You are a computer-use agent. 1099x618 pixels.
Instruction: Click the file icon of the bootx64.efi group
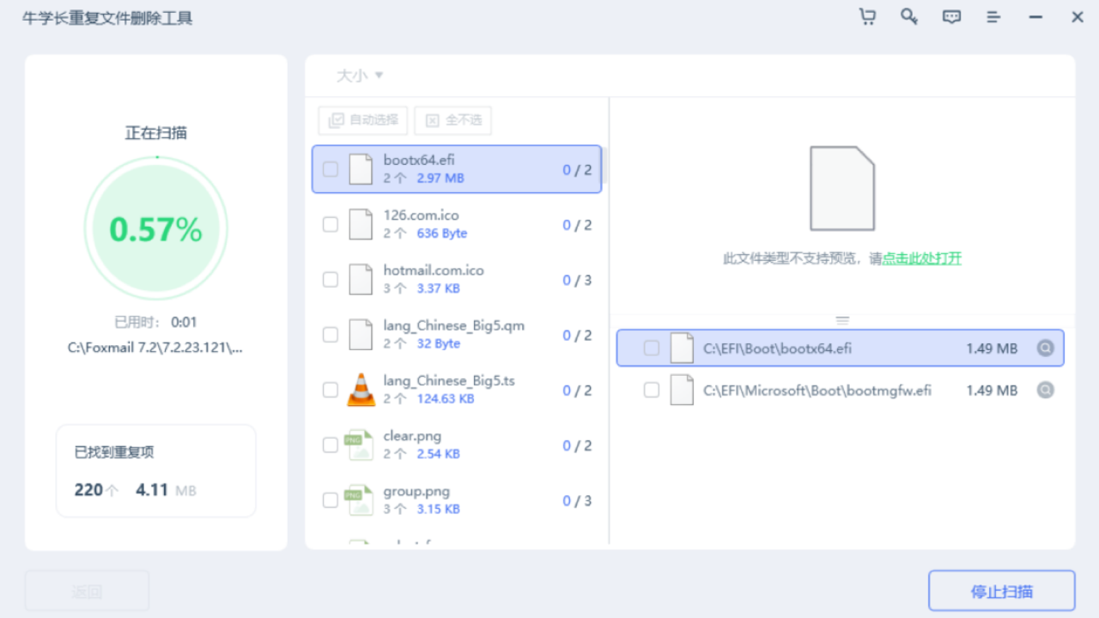(361, 168)
